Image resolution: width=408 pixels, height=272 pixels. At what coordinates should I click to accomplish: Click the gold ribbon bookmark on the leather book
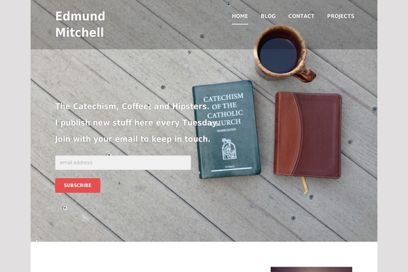[x=305, y=186]
